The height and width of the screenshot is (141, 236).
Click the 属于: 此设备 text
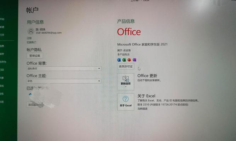pyautogui.click(x=124, y=50)
